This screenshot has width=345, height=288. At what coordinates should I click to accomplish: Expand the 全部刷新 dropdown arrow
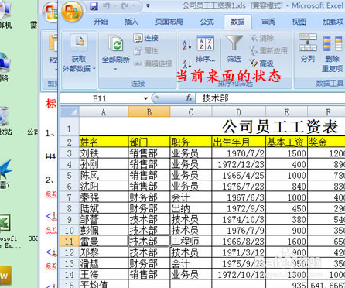point(115,69)
